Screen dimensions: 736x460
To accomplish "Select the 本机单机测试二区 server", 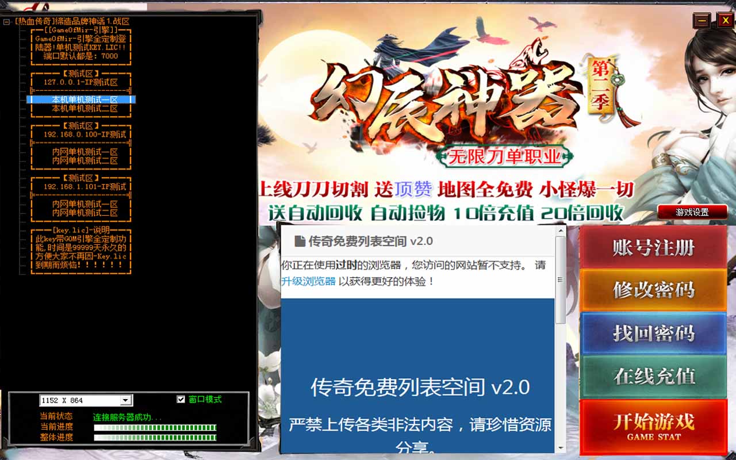I will [85, 108].
